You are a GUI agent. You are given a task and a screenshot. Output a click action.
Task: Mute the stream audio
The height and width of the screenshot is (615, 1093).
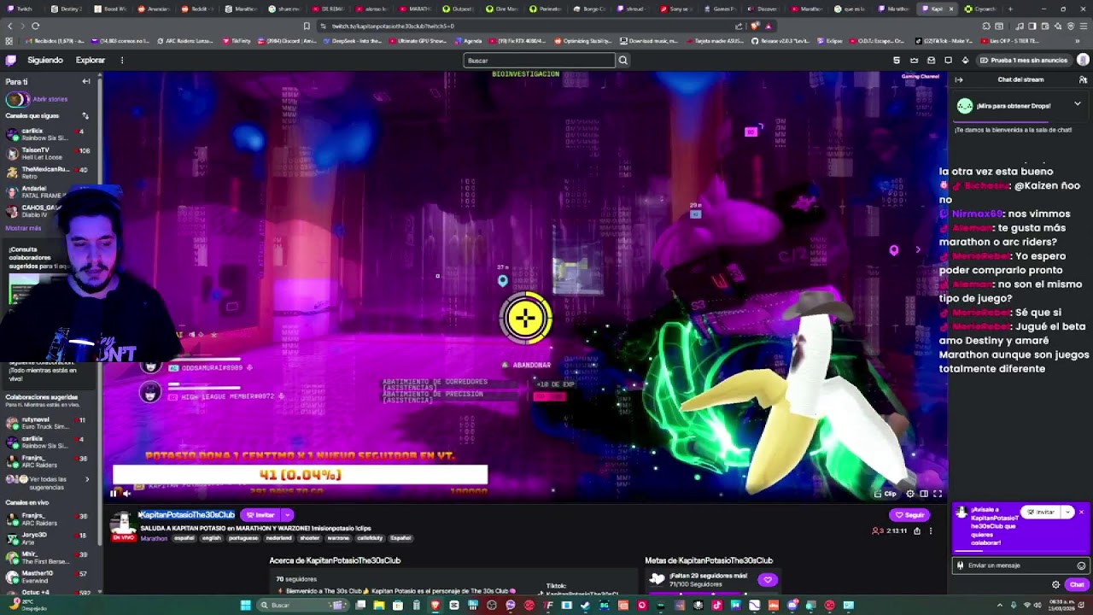127,493
